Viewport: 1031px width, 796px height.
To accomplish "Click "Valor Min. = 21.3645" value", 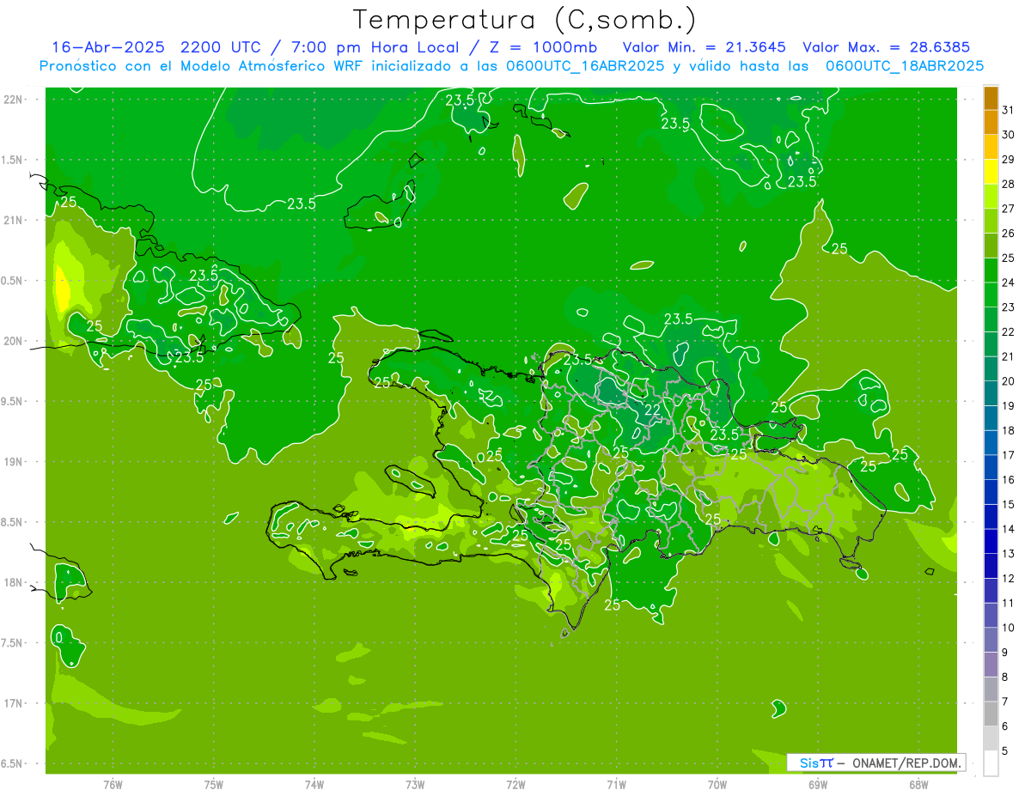I will (x=705, y=47).
